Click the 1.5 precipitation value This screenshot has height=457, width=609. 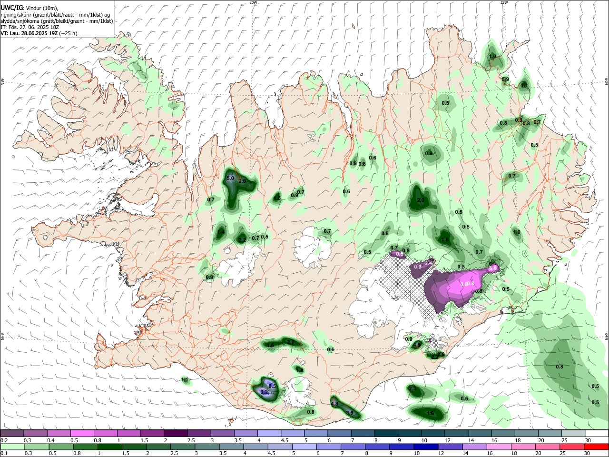pyautogui.click(x=277, y=199)
